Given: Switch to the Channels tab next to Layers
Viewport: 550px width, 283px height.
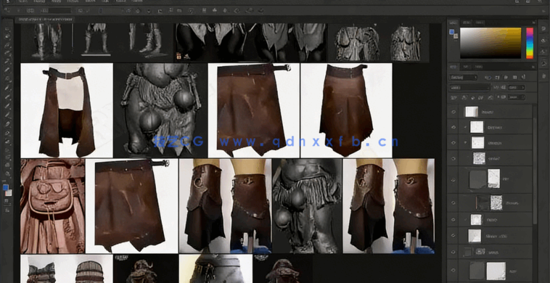Looking at the screenshot, I should (466, 67).
